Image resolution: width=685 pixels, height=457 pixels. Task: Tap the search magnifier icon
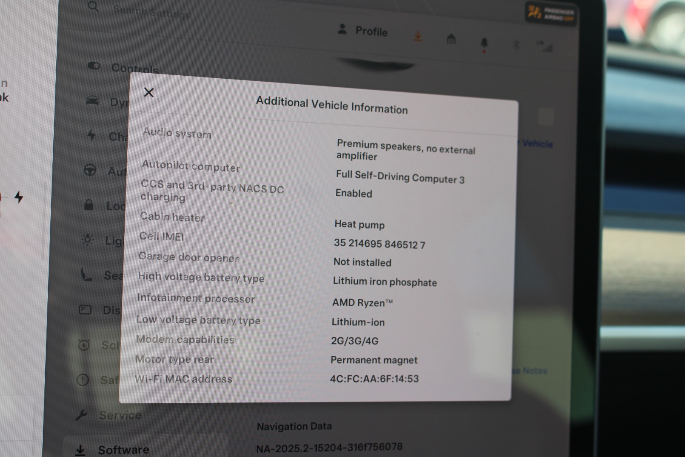[x=93, y=7]
